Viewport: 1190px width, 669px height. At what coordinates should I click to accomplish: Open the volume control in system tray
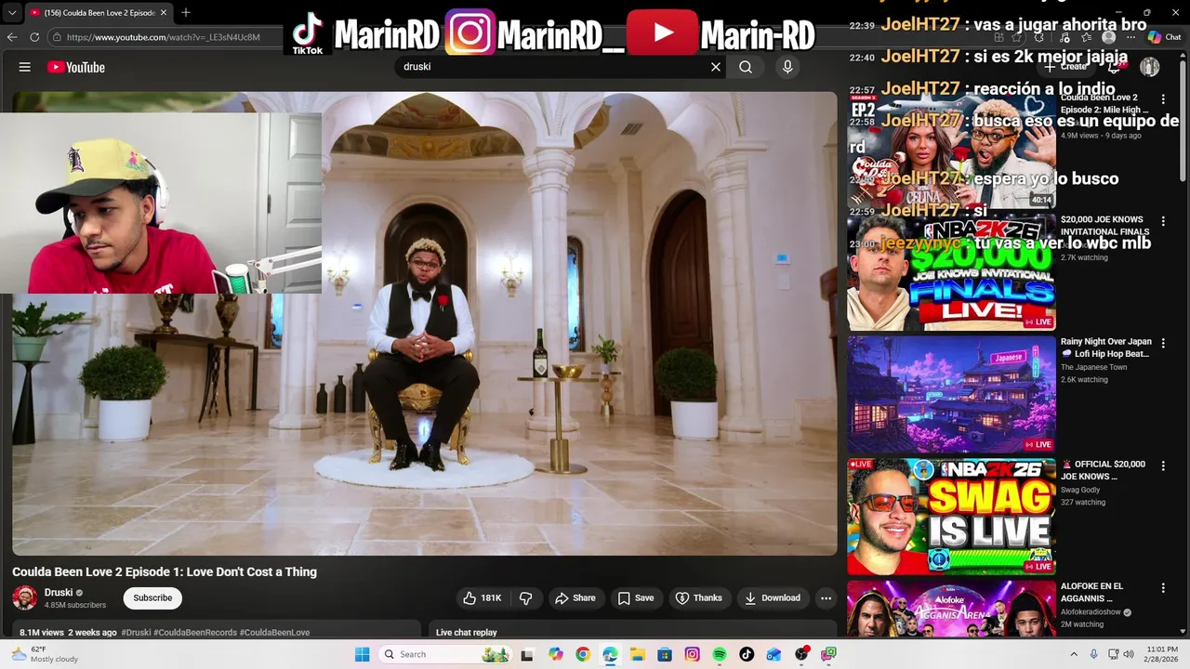tap(1128, 654)
